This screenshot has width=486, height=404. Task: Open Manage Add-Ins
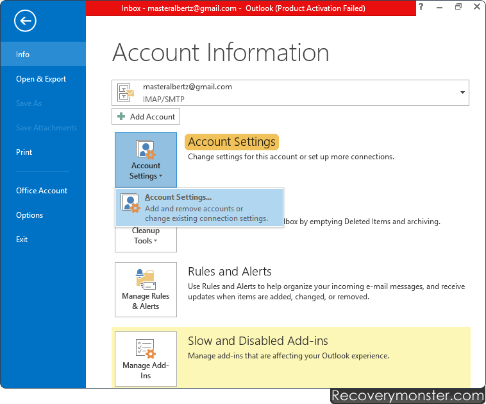146,359
